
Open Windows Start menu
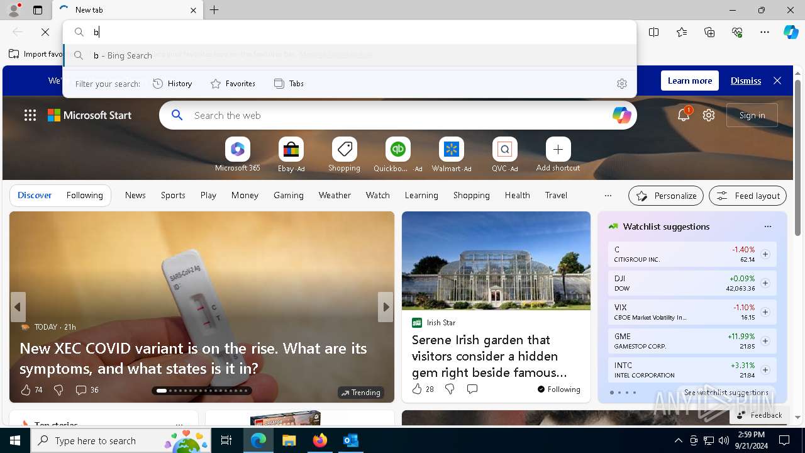coord(15,440)
